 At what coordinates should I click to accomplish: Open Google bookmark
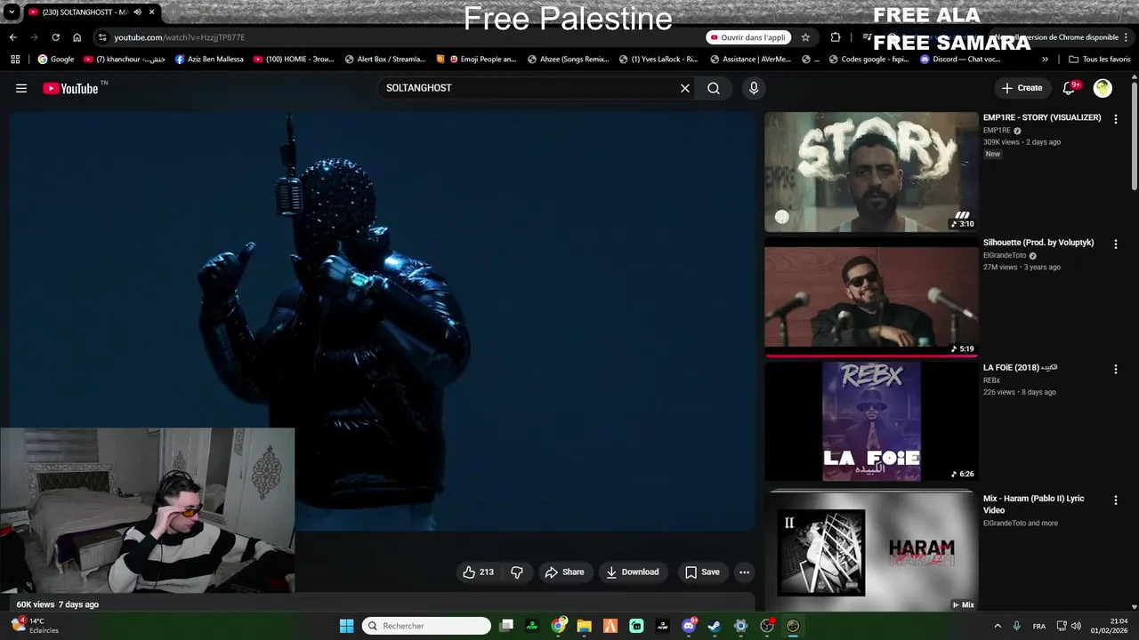(x=56, y=60)
